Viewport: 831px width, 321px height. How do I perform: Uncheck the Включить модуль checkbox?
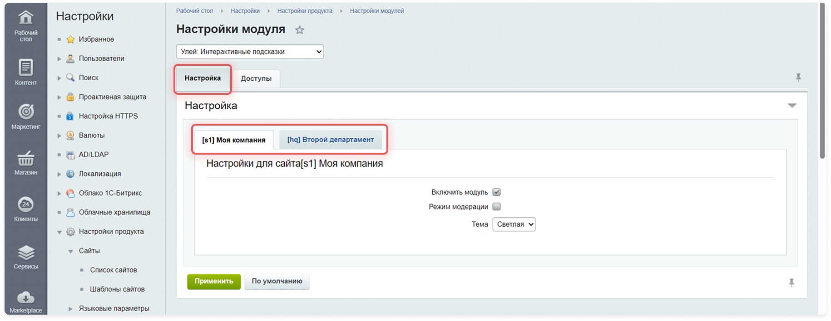coord(496,192)
